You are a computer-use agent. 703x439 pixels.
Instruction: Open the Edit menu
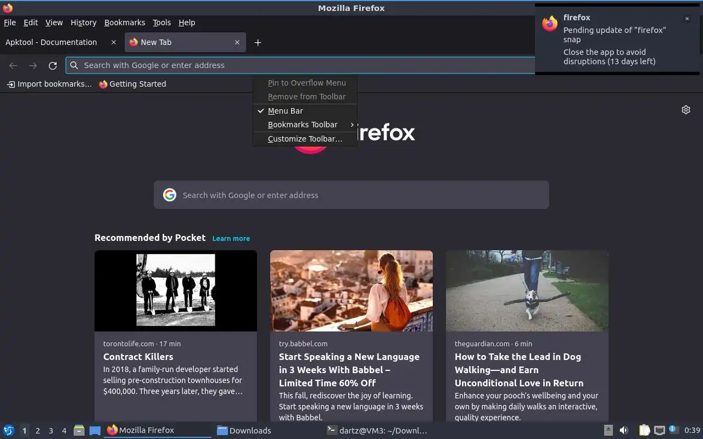point(31,22)
